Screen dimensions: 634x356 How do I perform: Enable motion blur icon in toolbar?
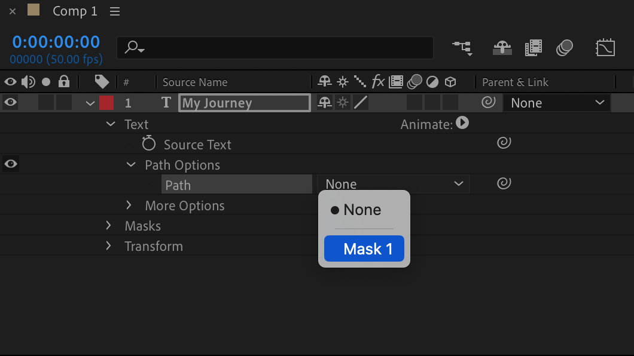(x=565, y=48)
